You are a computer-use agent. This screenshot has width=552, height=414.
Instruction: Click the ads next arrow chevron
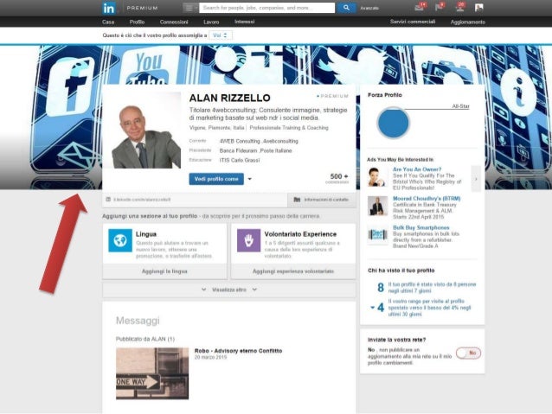(476, 179)
